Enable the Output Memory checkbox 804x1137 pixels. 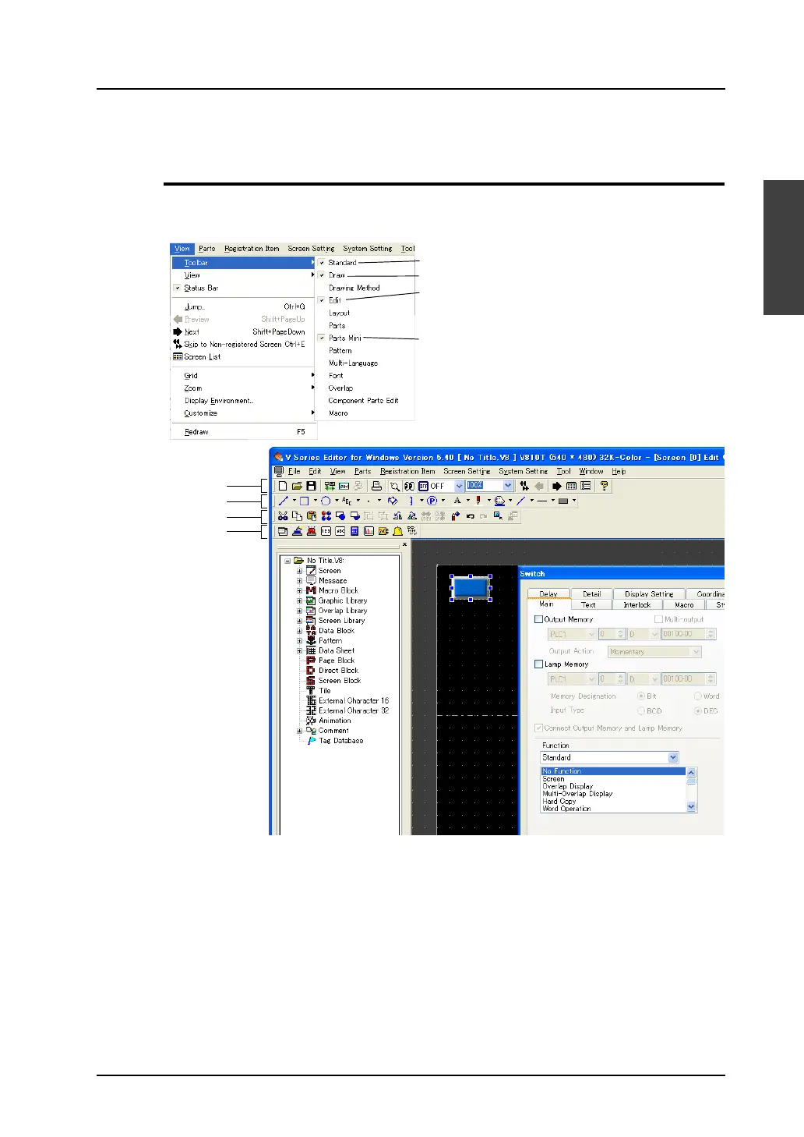[538, 619]
